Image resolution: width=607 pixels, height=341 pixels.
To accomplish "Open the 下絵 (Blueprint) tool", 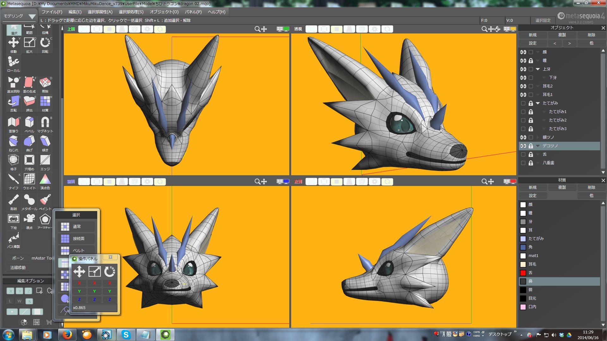I will pyautogui.click(x=14, y=221).
